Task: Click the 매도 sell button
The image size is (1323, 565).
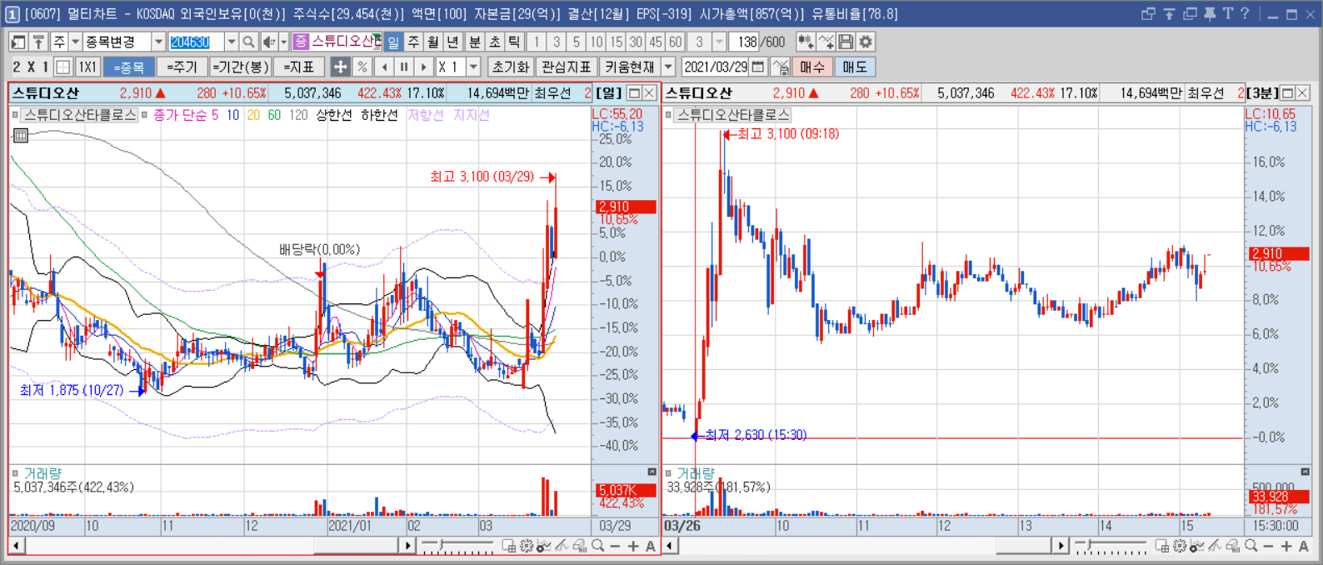Action: coord(855,67)
